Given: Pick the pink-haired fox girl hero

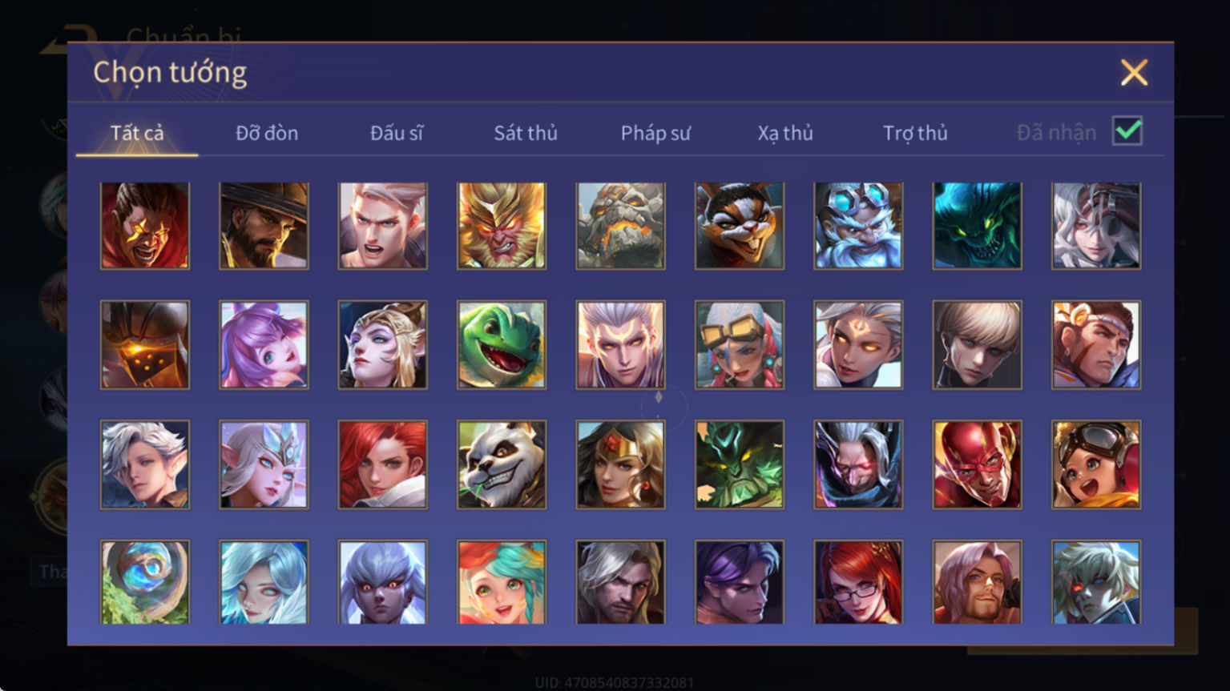Looking at the screenshot, I should click(264, 345).
